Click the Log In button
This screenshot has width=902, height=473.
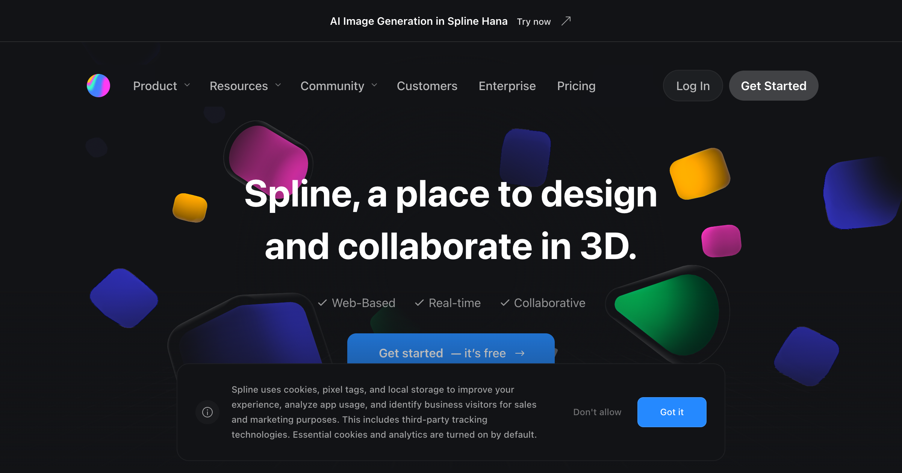(693, 86)
